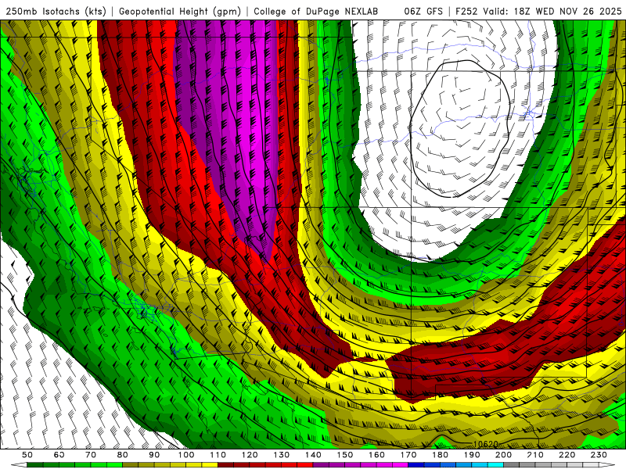Click the legend value 190
The height and width of the screenshot is (469, 626).
pos(472,455)
